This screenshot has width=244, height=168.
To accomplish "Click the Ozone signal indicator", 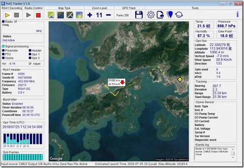I will (x=3, y=58).
